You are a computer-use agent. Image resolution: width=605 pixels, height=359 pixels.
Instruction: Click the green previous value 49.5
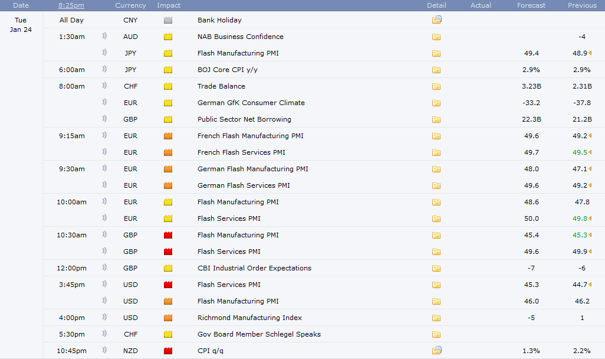[x=580, y=153]
